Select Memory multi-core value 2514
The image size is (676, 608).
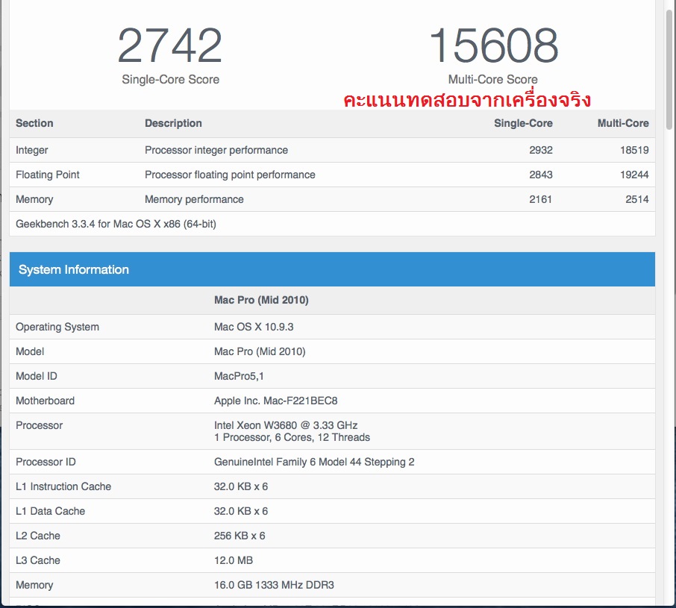coord(636,199)
